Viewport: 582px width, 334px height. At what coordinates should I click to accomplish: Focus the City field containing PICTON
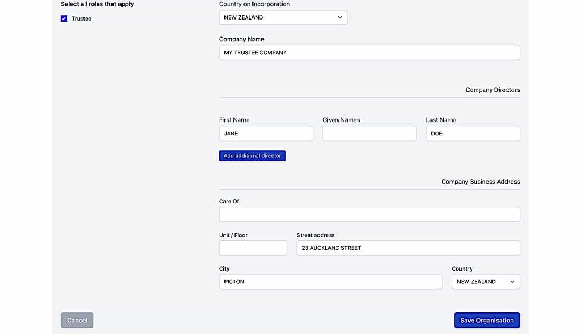[330, 281]
